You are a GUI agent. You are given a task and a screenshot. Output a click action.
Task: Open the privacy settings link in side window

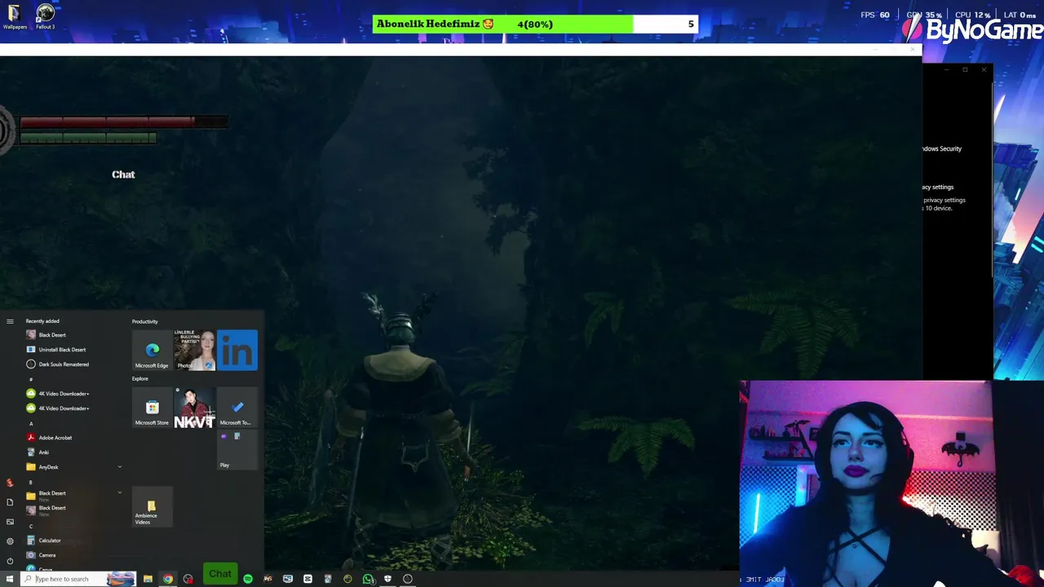coord(938,187)
